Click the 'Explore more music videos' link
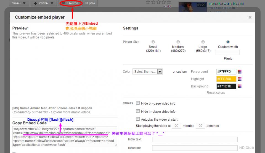 tap(71, 112)
